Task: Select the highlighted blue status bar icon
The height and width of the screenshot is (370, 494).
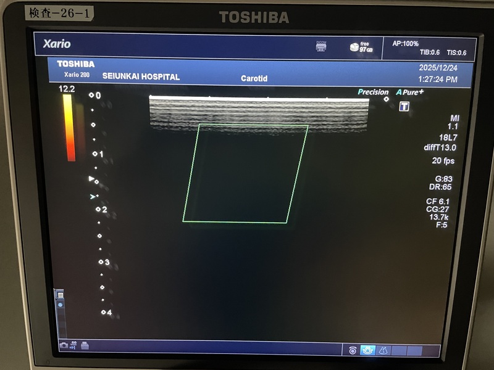Action: (367, 350)
